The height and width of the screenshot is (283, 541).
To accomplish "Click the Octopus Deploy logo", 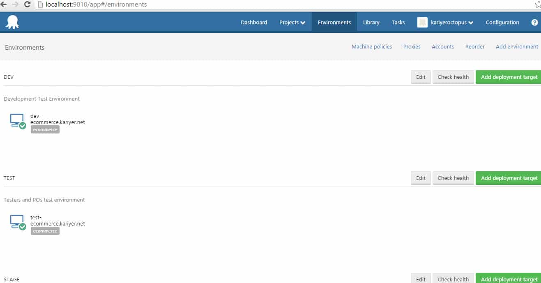I will click(12, 22).
